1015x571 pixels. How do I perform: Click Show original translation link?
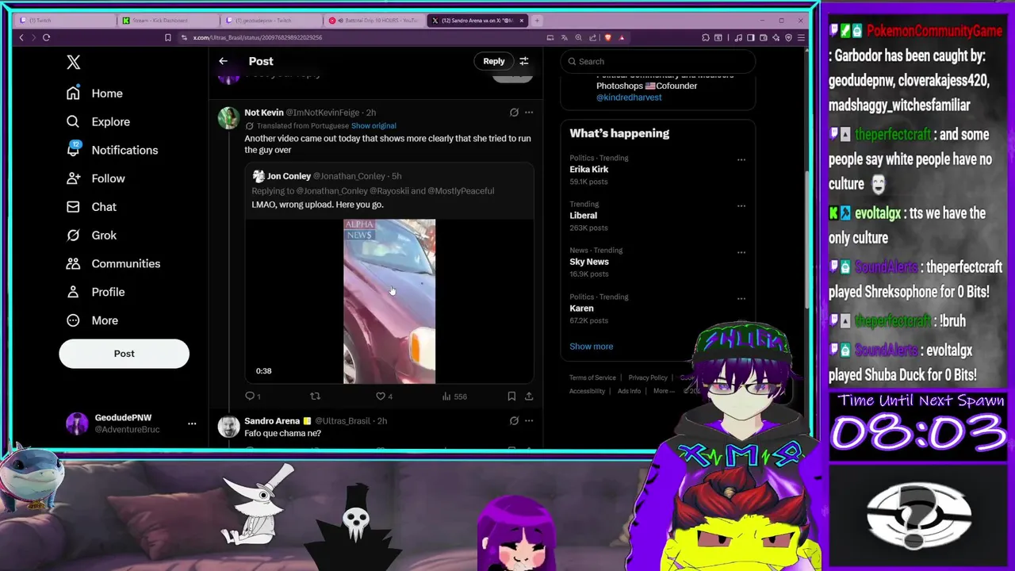point(373,126)
